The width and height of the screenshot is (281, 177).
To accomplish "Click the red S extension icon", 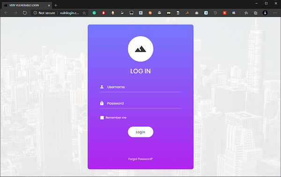I will point(224,13).
